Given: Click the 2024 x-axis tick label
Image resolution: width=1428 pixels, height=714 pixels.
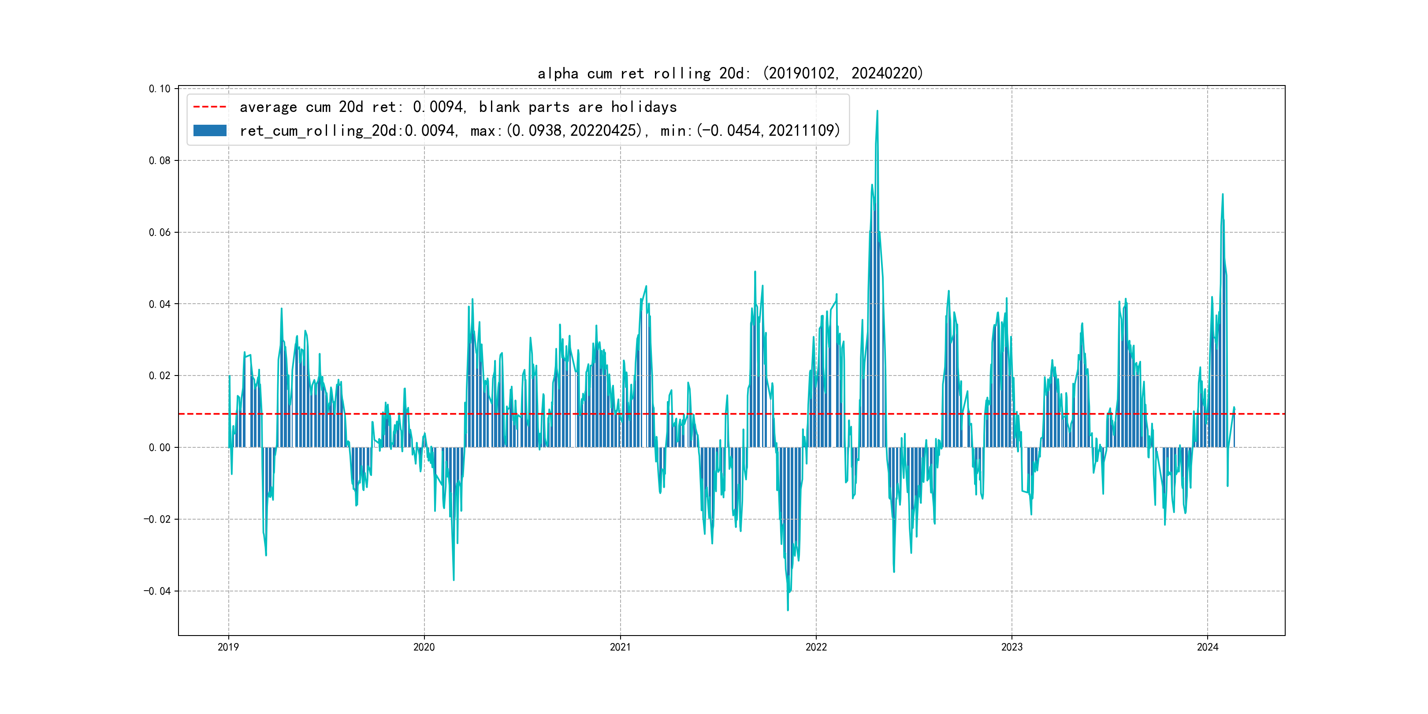Looking at the screenshot, I should pyautogui.click(x=1207, y=647).
